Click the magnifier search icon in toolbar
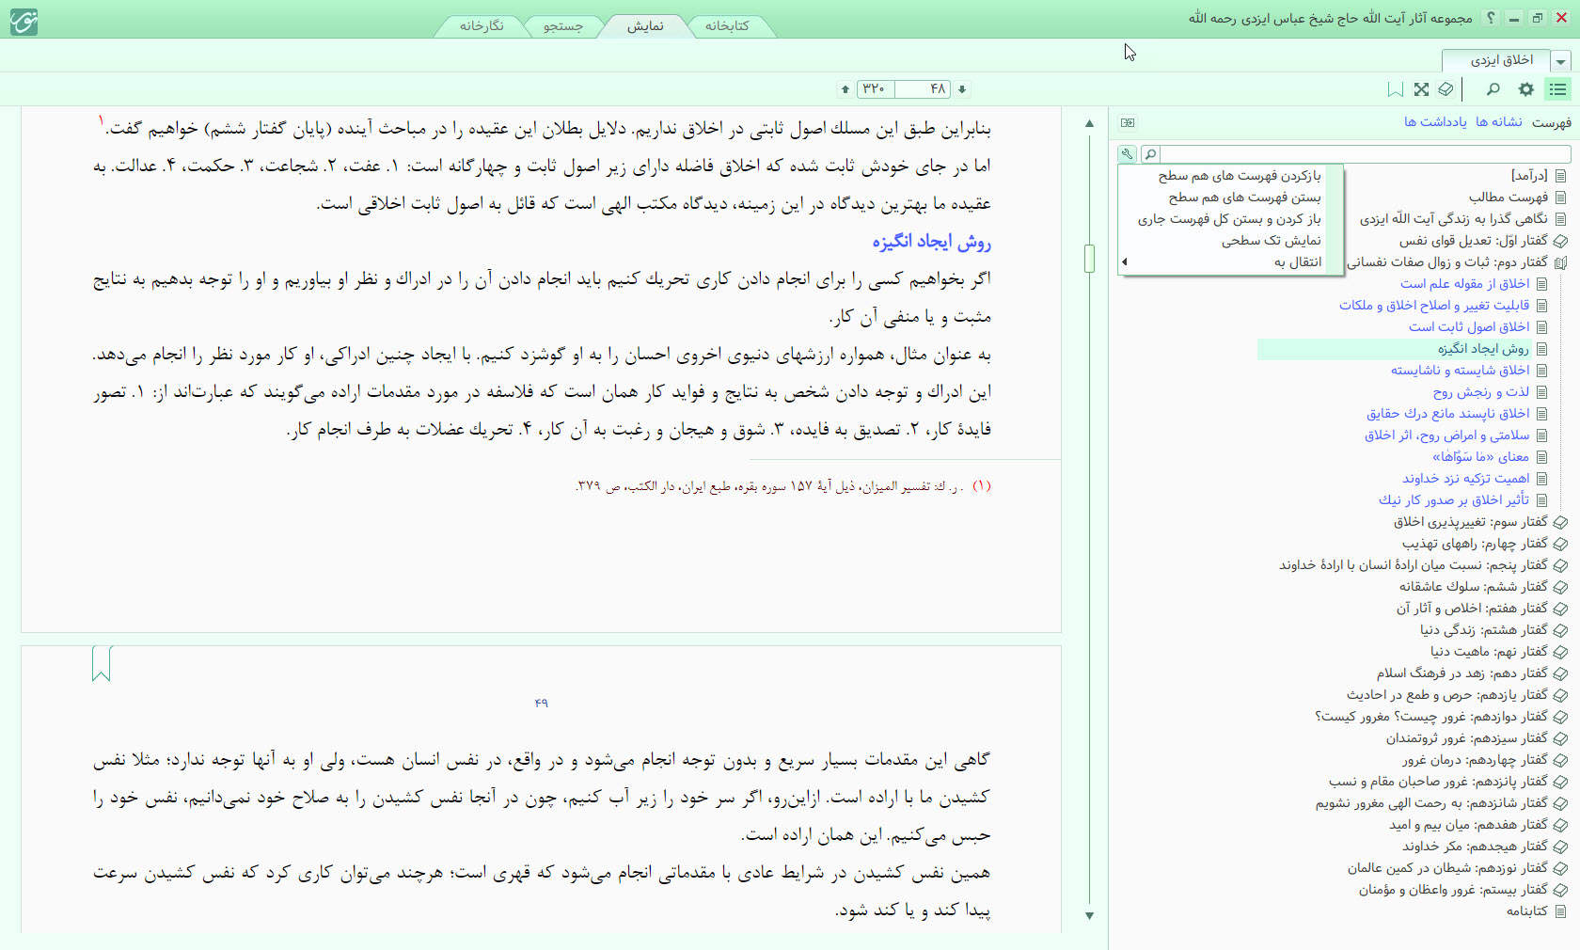Screen dimensions: 1580x950 click(1493, 89)
